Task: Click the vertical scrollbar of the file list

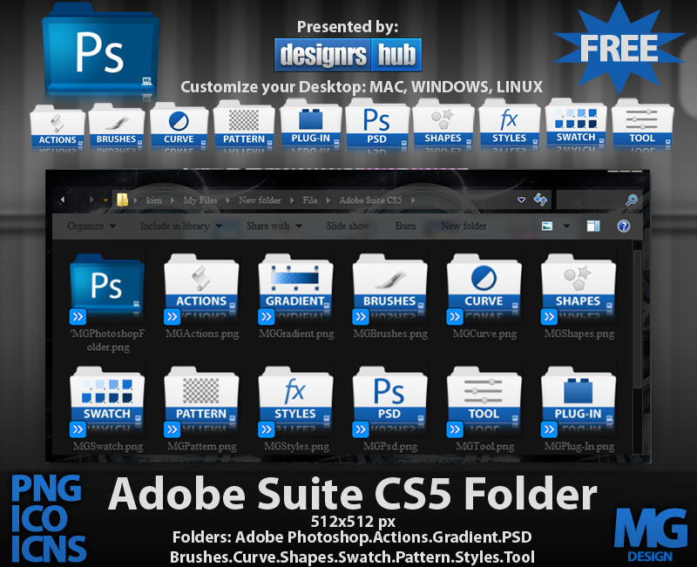Action: (x=637, y=319)
